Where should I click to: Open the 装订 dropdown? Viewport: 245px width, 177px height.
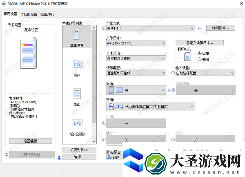[x=136, y=139]
